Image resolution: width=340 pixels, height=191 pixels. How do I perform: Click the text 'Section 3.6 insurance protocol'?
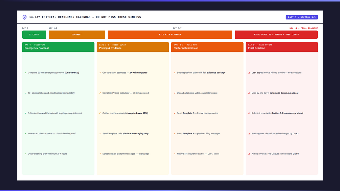287,113
